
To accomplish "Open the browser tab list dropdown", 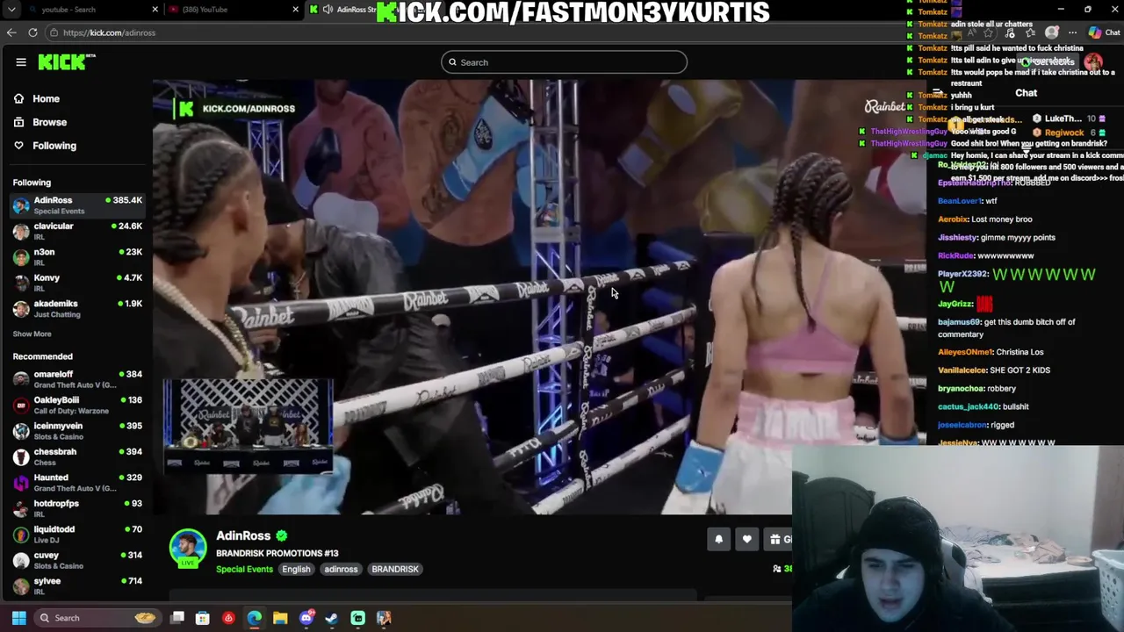I will [x=11, y=10].
